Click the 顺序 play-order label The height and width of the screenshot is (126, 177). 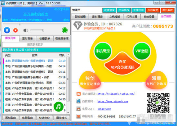point(66,20)
